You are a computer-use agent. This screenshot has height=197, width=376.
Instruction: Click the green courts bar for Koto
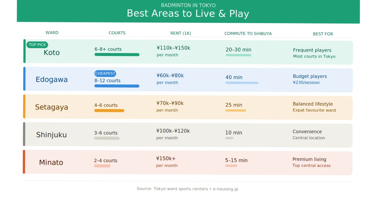pos(117,55)
